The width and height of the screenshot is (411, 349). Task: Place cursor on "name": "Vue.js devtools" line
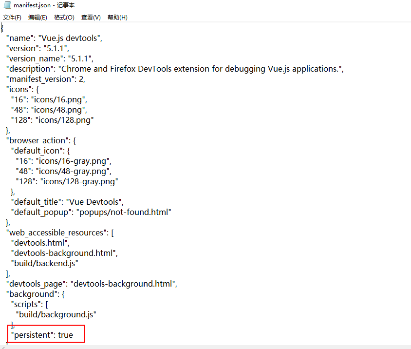pyautogui.click(x=54, y=39)
